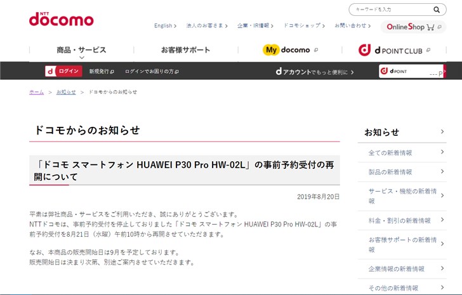Open お問い合わせ link
Viewport: 462px width, 295px height.
352,25
